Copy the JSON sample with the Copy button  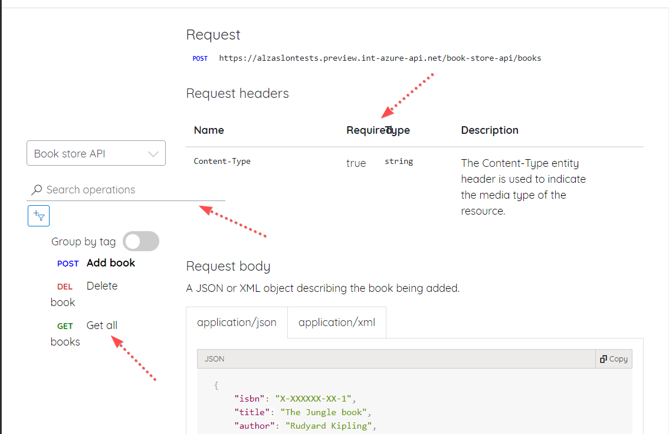(614, 359)
